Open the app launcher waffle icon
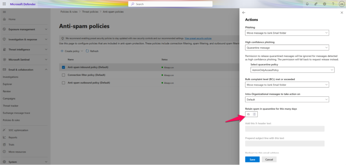The image size is (346, 165). [x=4, y=4]
